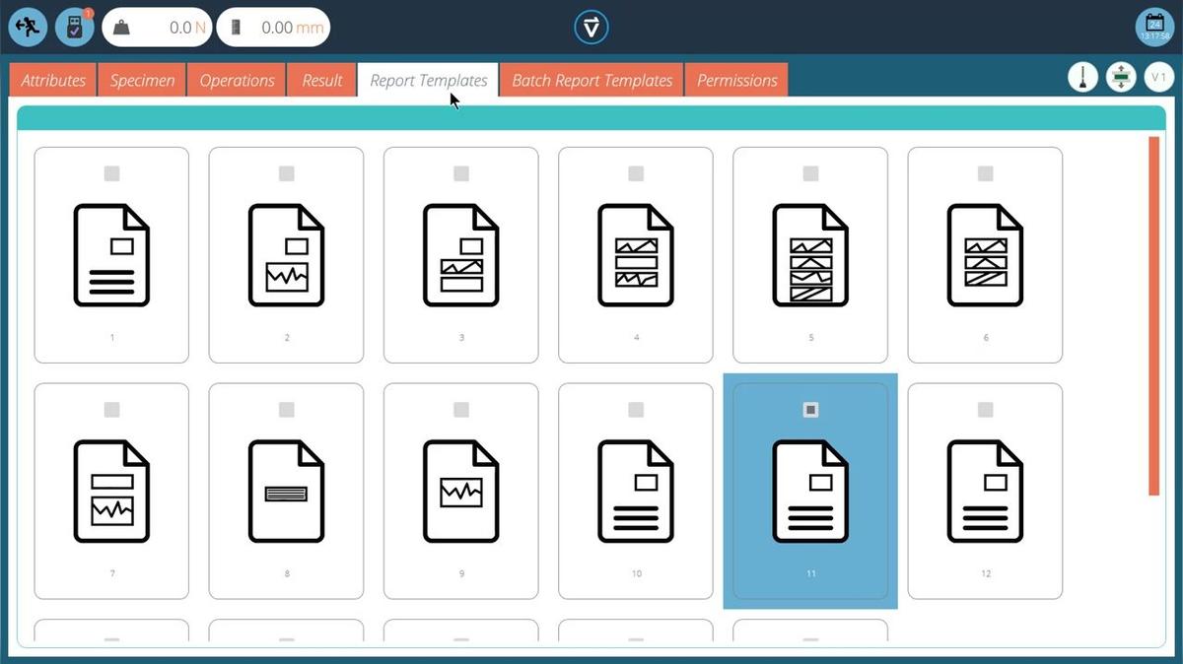Go to the Permissions tab

[x=737, y=81]
